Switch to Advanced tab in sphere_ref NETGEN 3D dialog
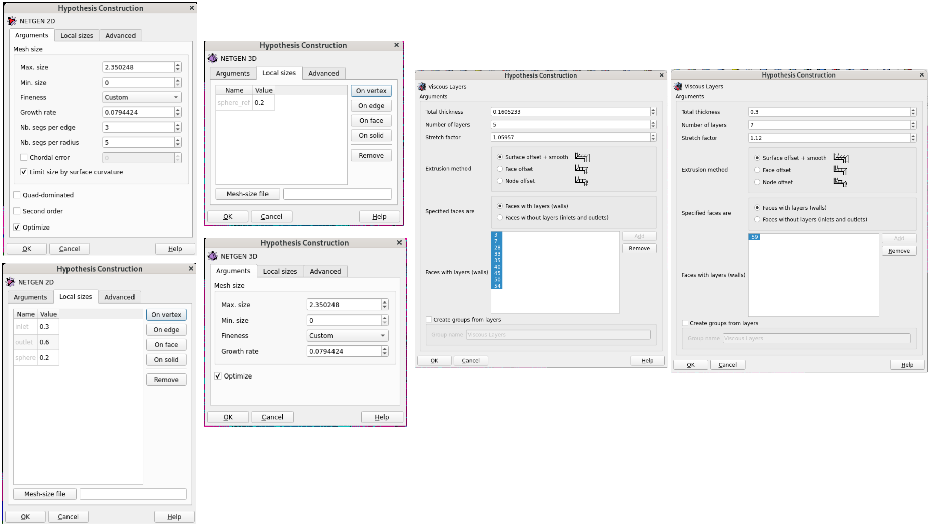The image size is (936, 529). (323, 73)
